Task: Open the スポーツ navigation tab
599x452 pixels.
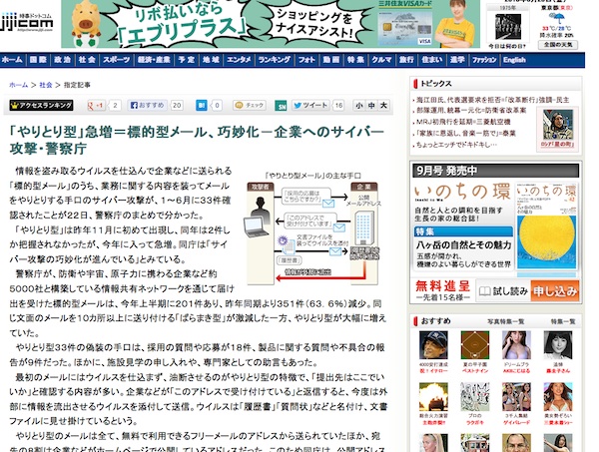Action: [116, 60]
